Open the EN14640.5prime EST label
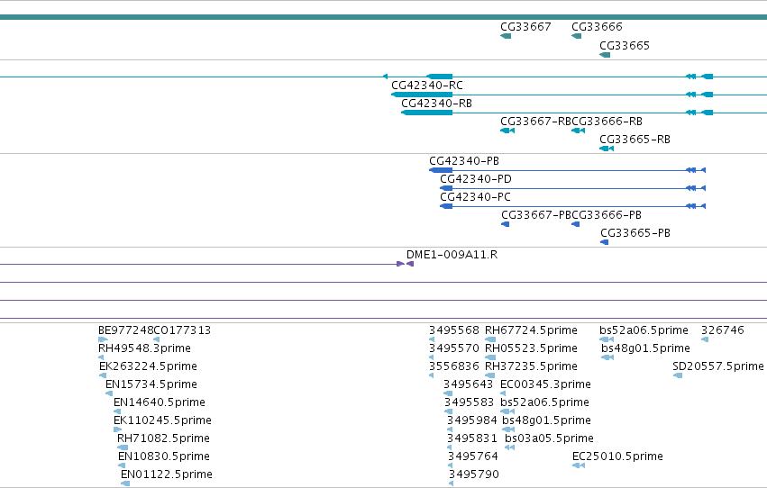The image size is (767, 488). pos(160,403)
